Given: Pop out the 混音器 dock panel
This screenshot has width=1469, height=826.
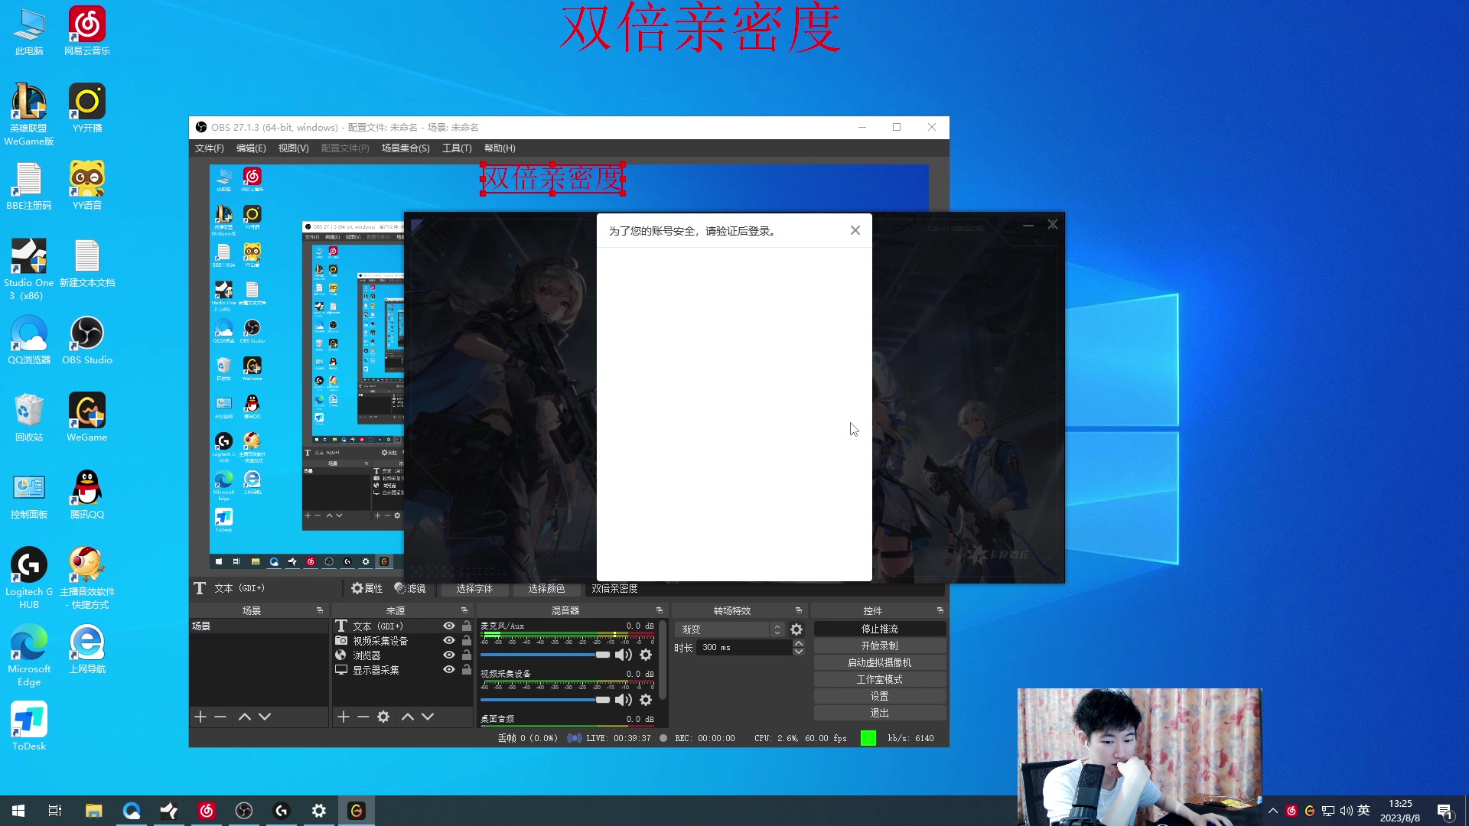Looking at the screenshot, I should click(x=660, y=610).
